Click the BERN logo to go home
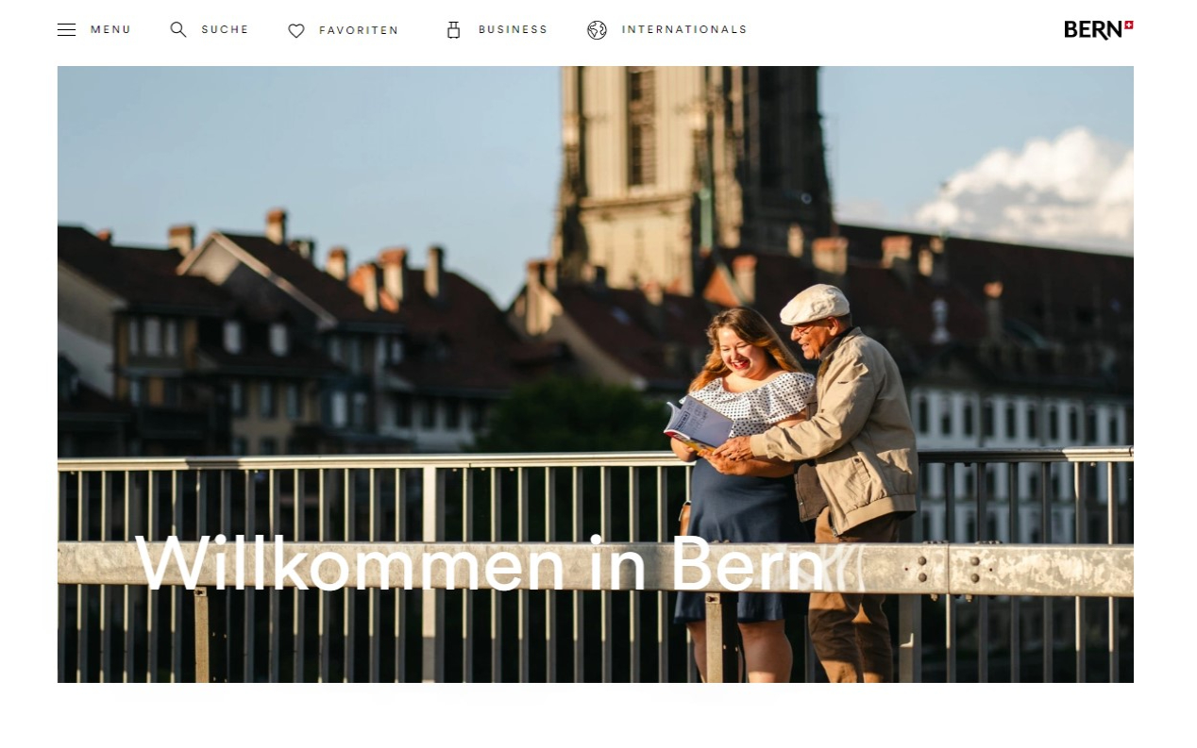1197x748 pixels. coord(1092,30)
